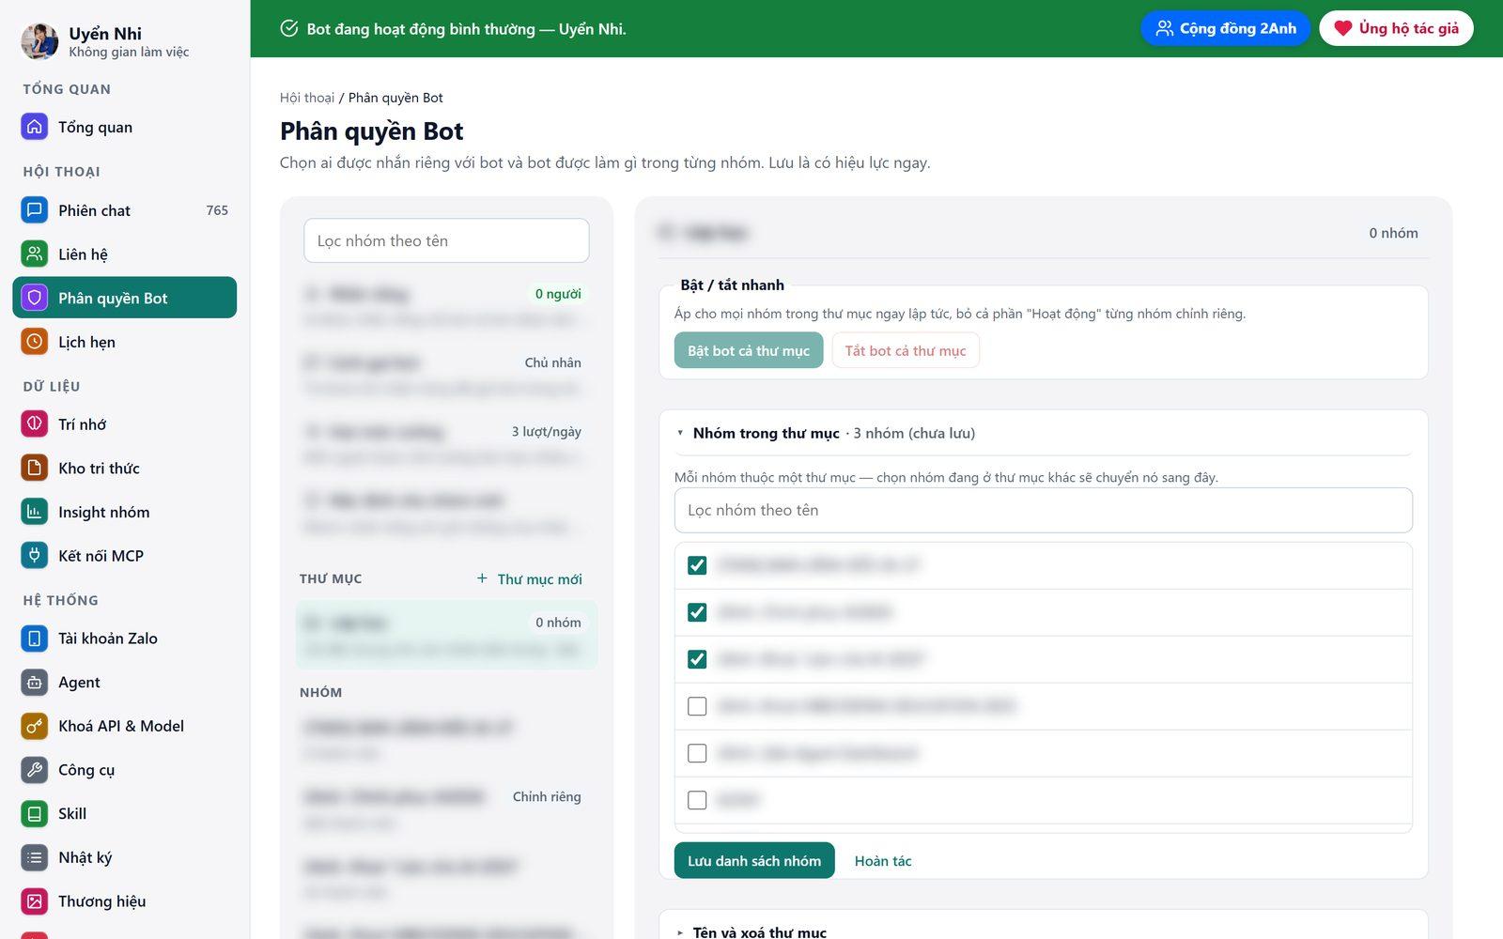Uncheck the third checked group checkbox
Screen dimensions: 1503x939
point(697,659)
